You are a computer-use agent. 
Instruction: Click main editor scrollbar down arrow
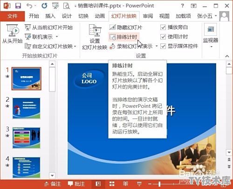click(x=229, y=153)
